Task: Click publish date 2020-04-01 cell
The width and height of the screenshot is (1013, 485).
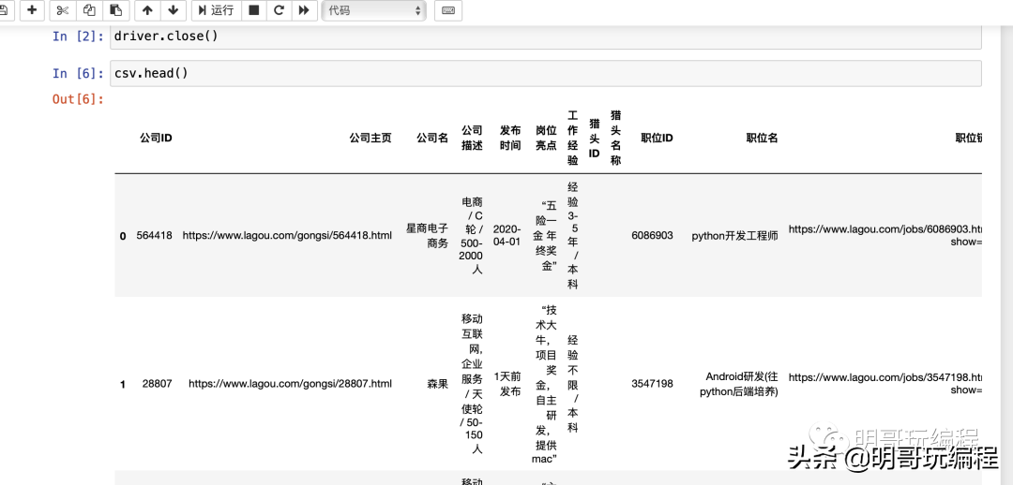Action: tap(506, 235)
